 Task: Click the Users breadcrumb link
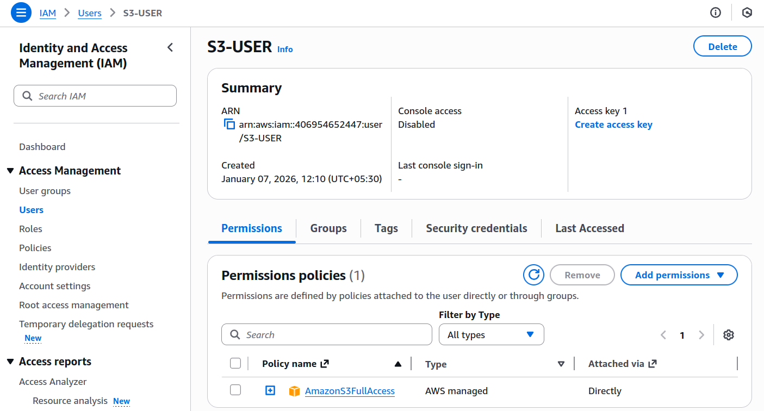(x=90, y=13)
